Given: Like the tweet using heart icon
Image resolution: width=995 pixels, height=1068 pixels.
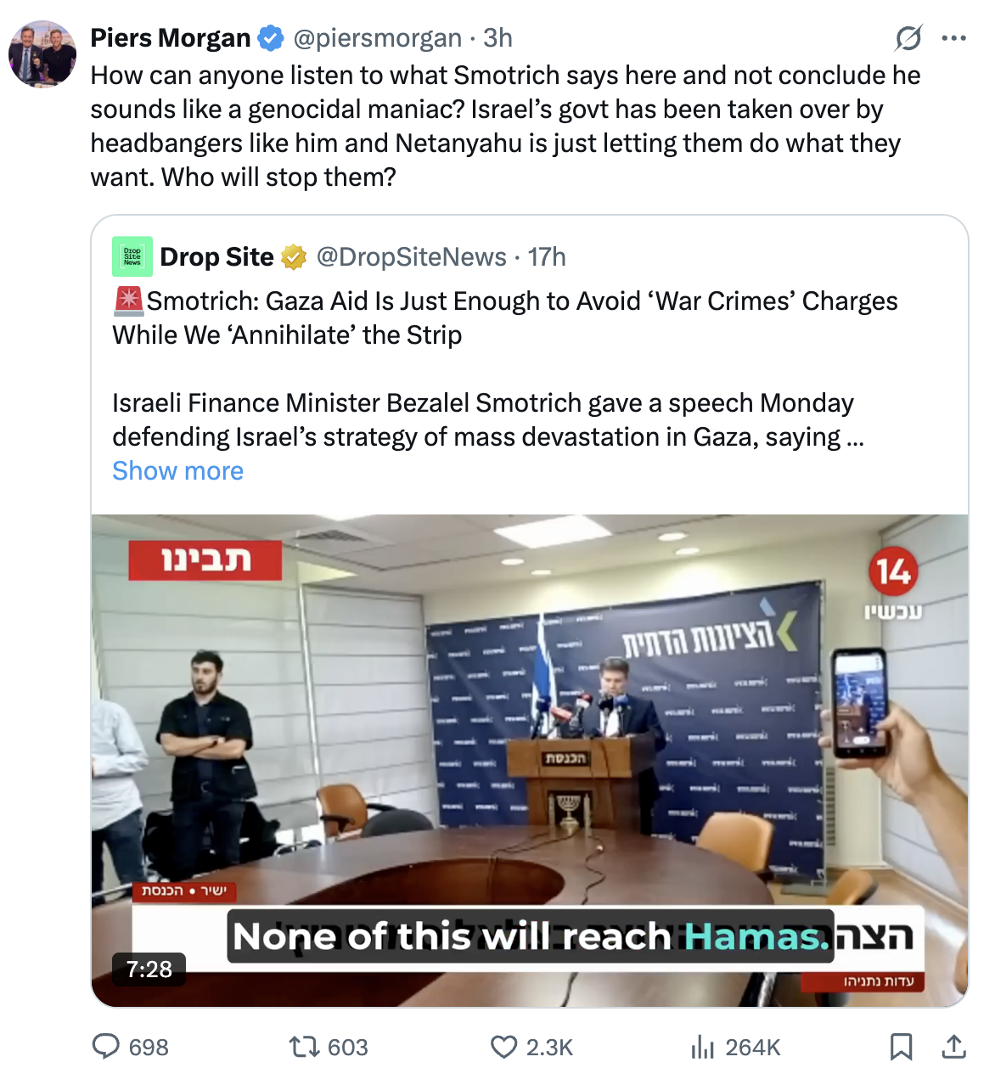Looking at the screenshot, I should [504, 1046].
